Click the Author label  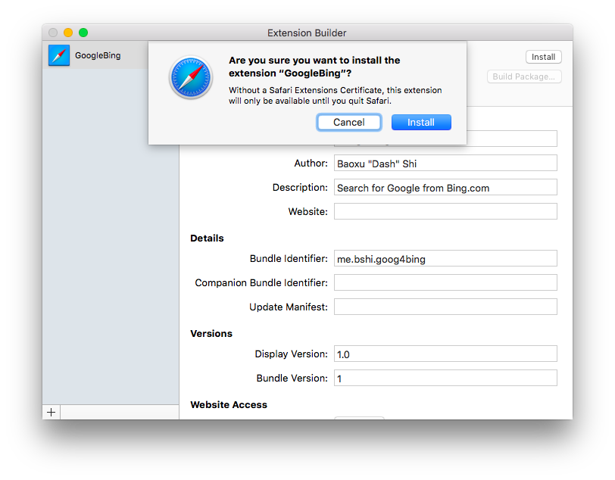pos(311,163)
